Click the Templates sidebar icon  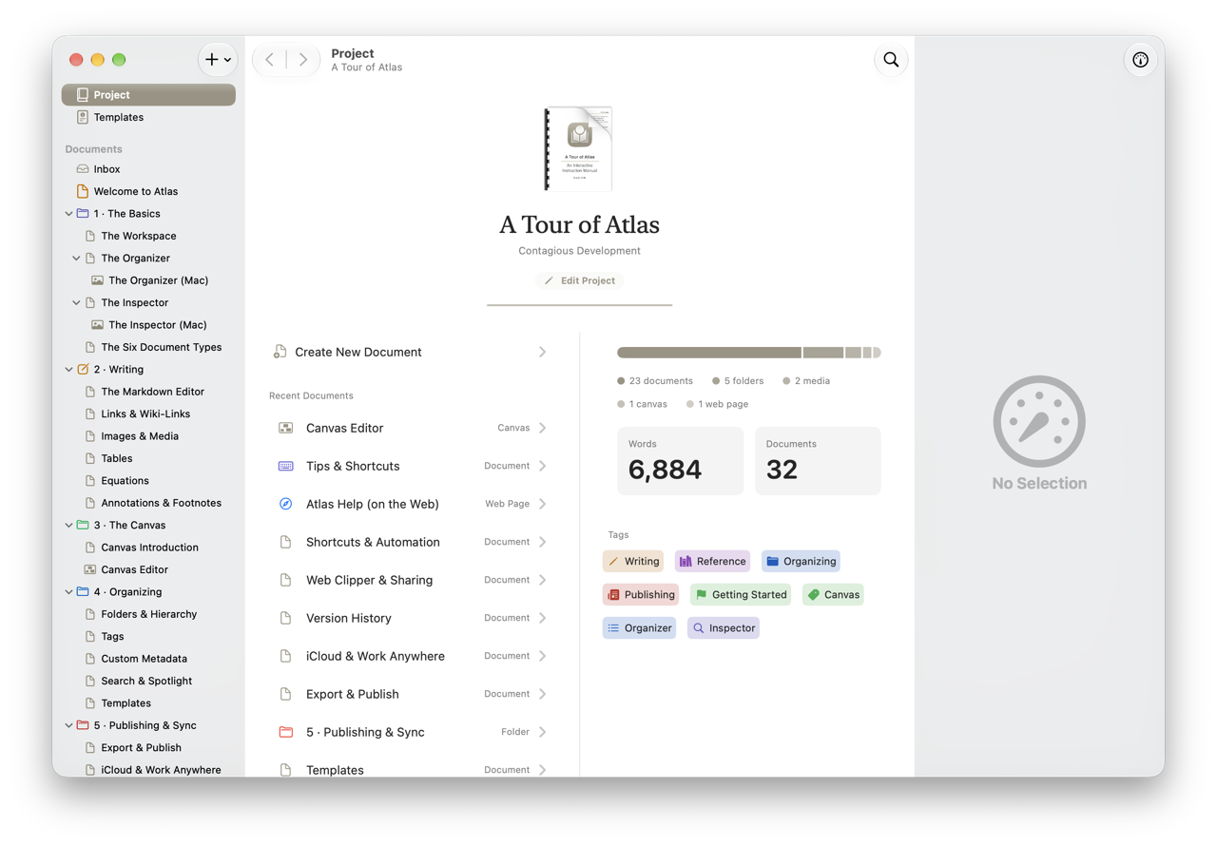point(83,117)
